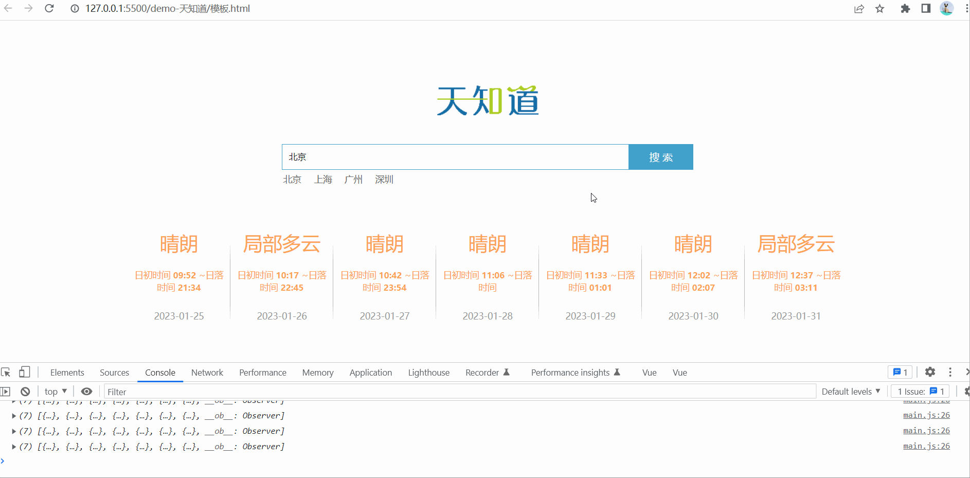The width and height of the screenshot is (970, 478).
Task: Expand the first Observer array log entry
Action: pyautogui.click(x=13, y=415)
